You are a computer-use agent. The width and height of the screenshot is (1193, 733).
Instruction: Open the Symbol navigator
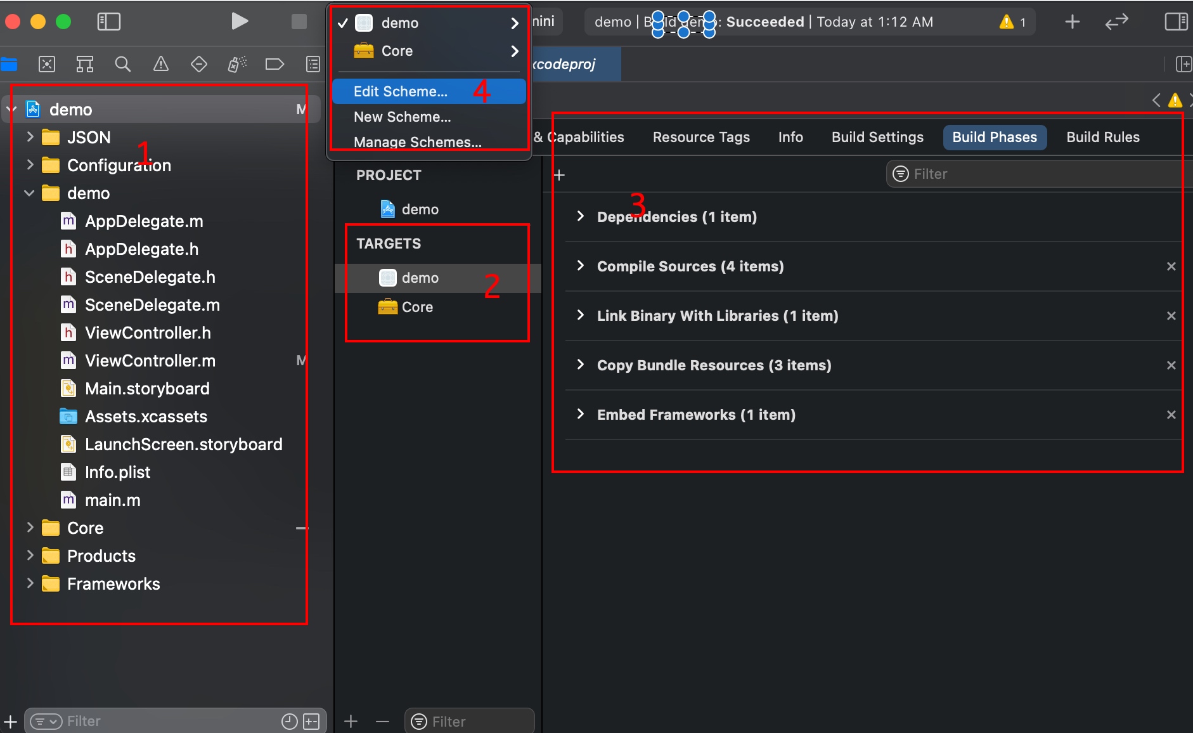click(x=85, y=64)
